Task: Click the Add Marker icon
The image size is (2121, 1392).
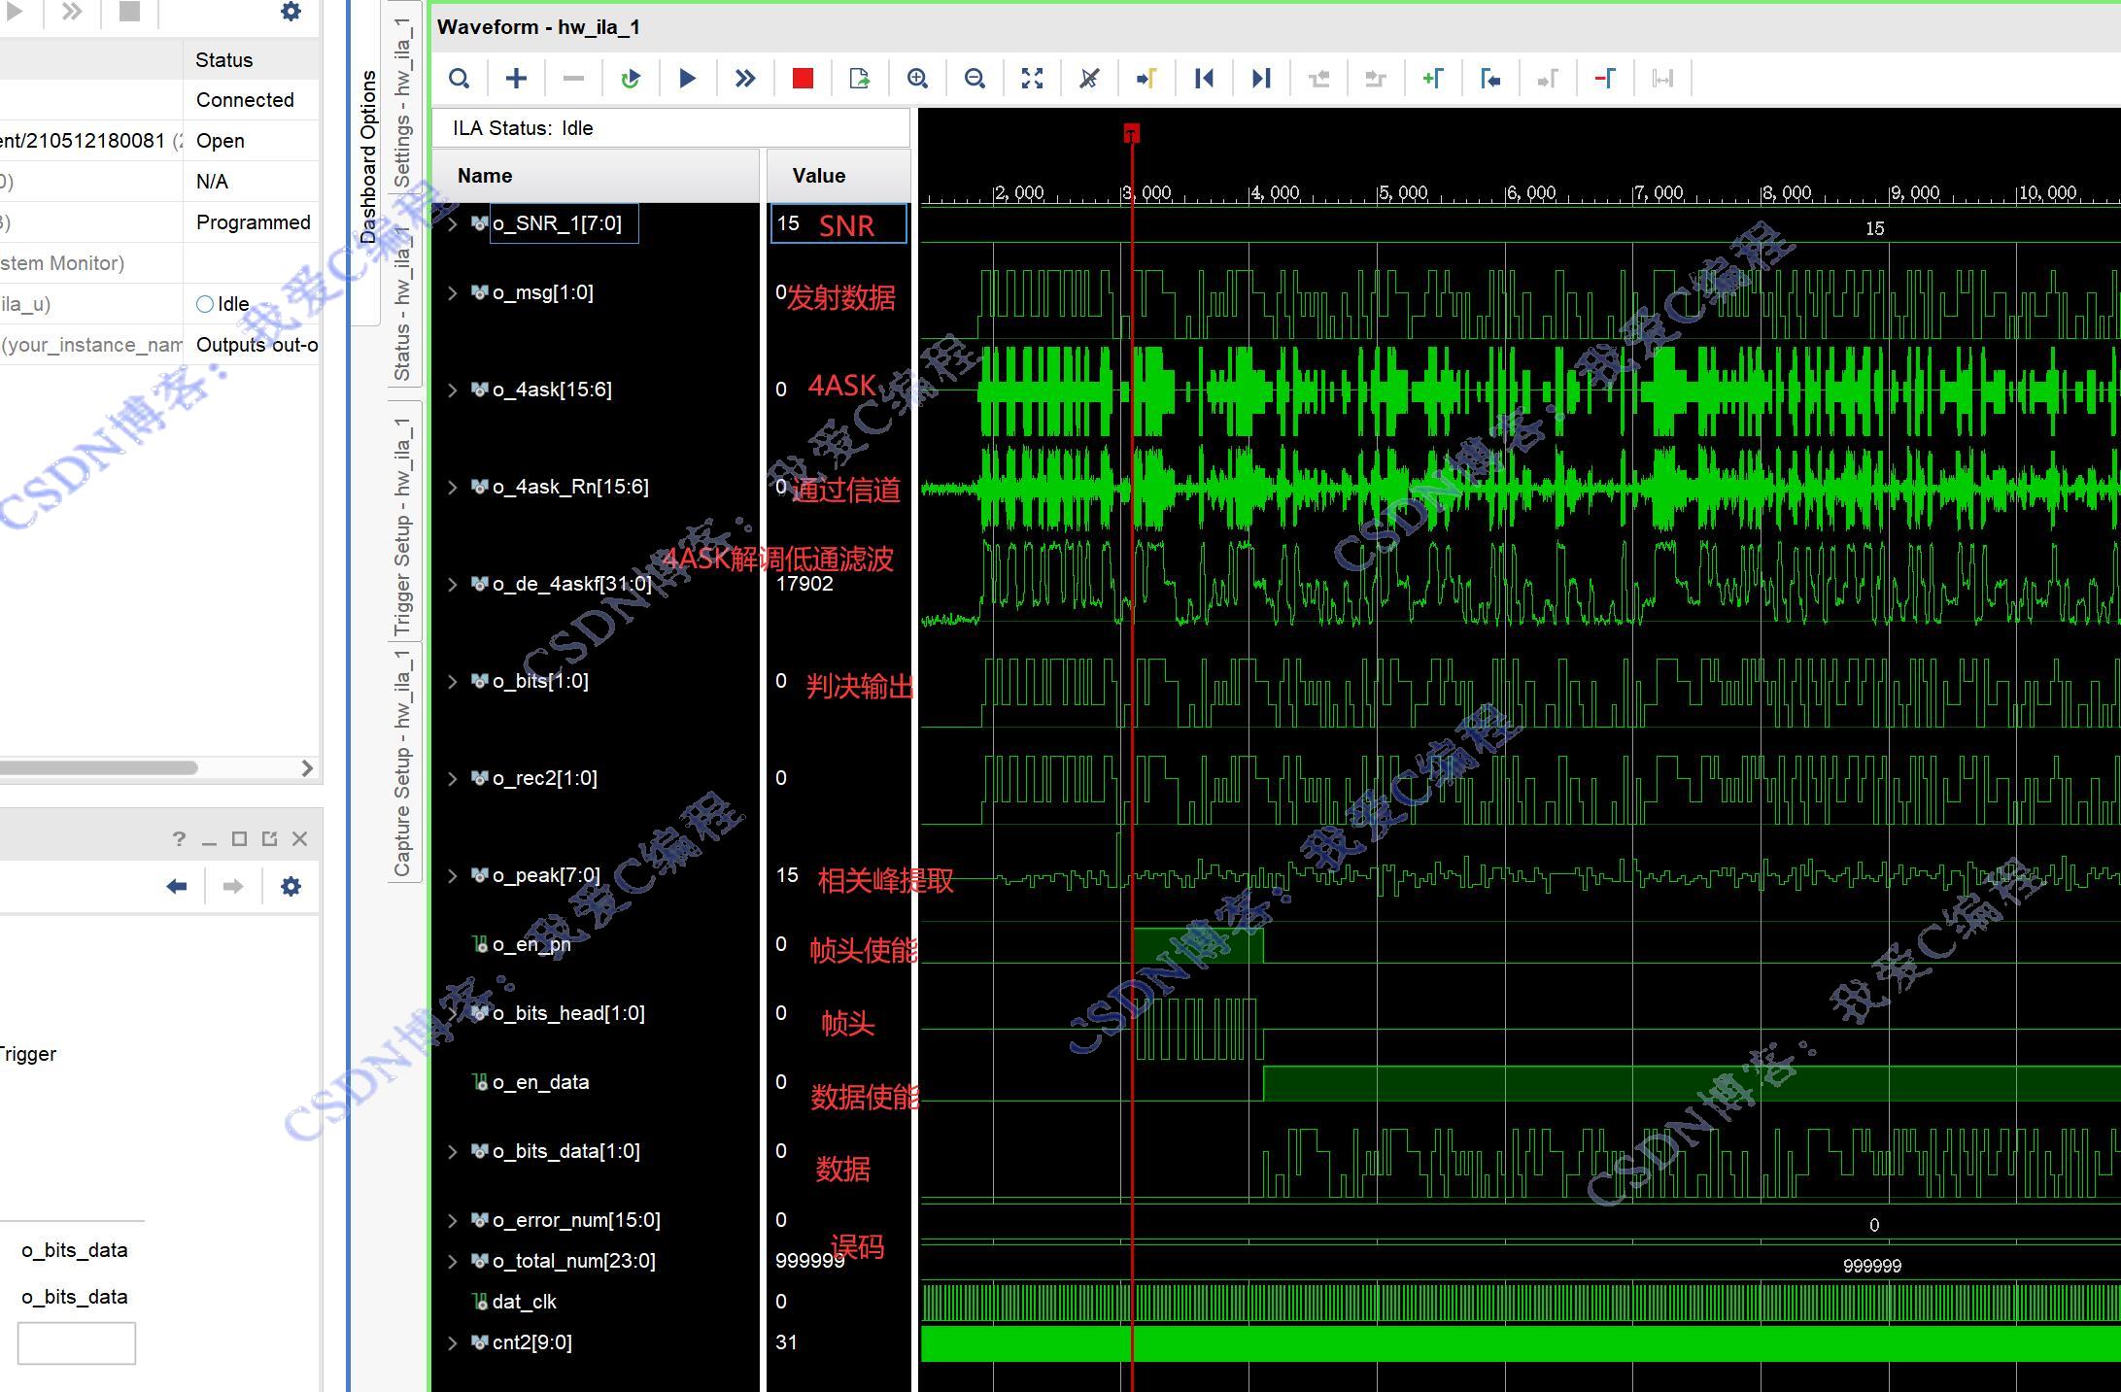Action: (1433, 79)
